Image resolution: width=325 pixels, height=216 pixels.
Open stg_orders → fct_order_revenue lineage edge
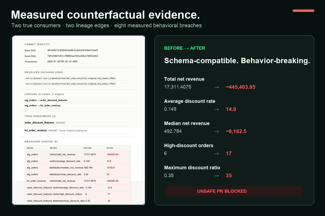(43, 106)
